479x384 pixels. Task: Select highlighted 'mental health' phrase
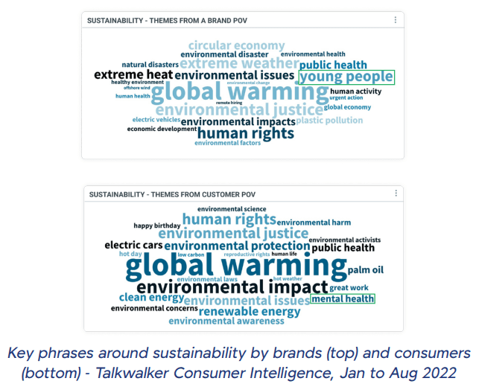point(343,298)
